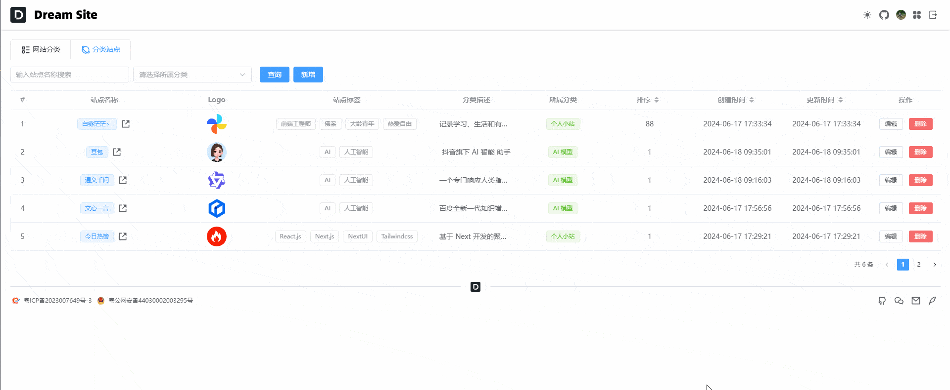Click the footer email envelope icon

(x=916, y=301)
